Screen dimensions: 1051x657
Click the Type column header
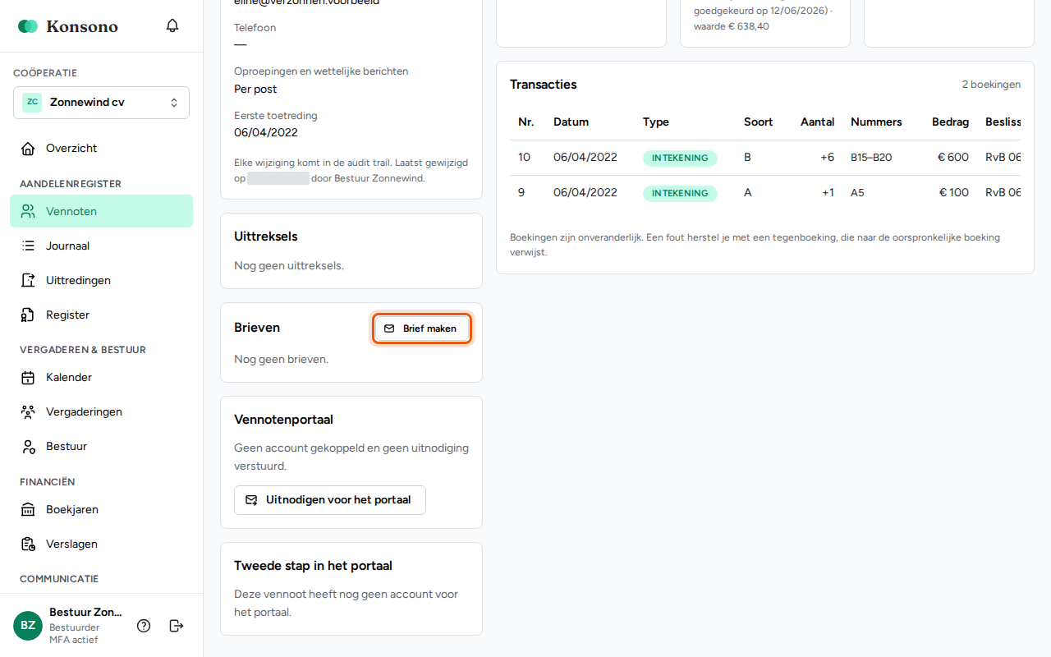point(656,122)
